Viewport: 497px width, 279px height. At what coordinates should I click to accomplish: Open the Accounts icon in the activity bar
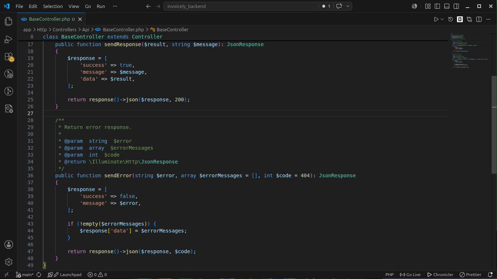click(x=9, y=244)
